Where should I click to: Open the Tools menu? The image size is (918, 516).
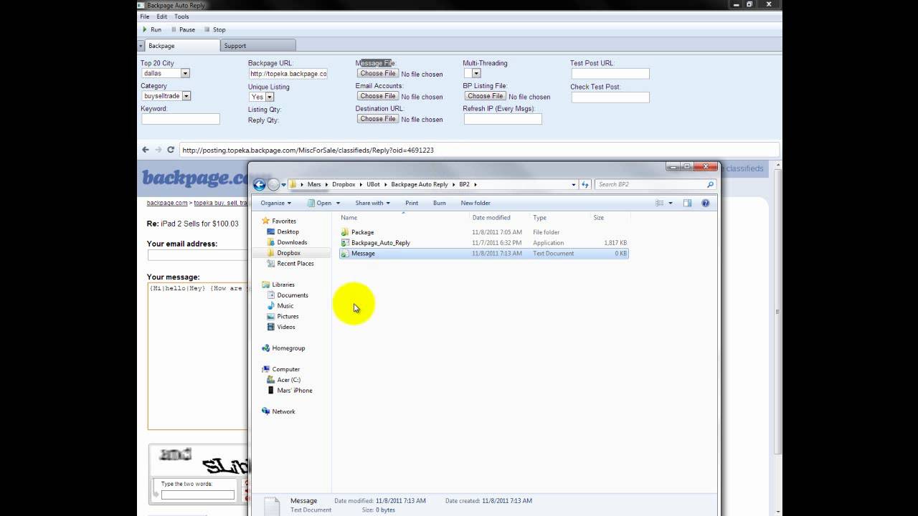point(181,16)
